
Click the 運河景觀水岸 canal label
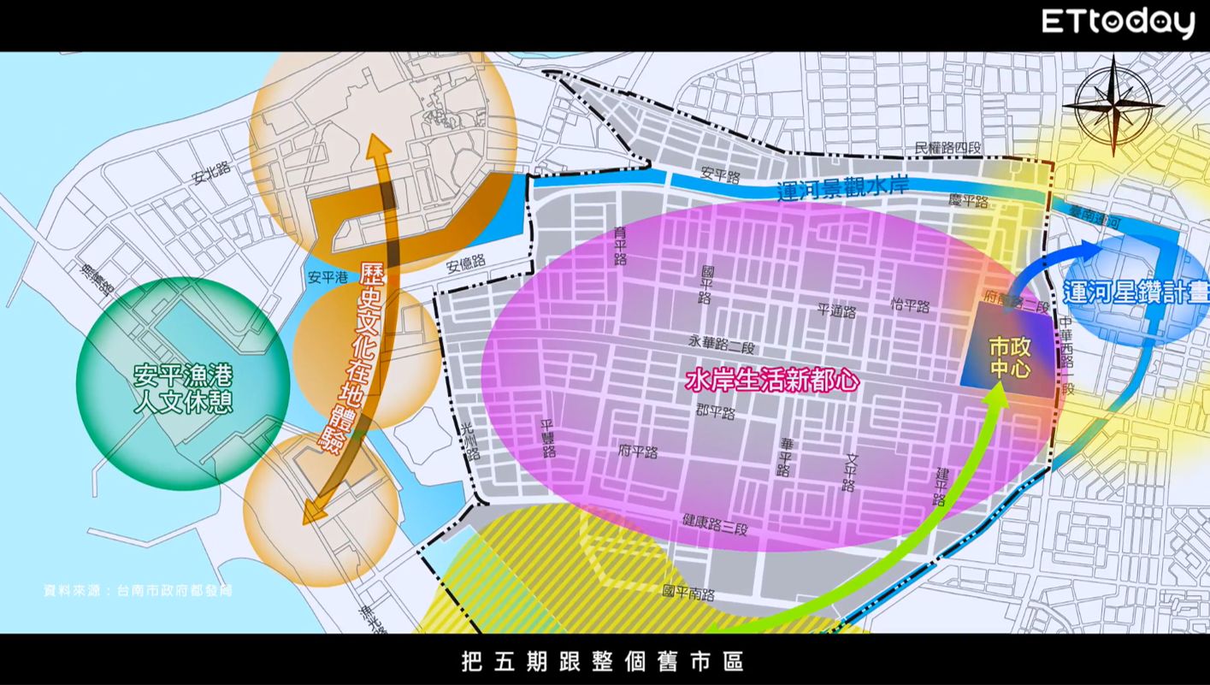[841, 188]
